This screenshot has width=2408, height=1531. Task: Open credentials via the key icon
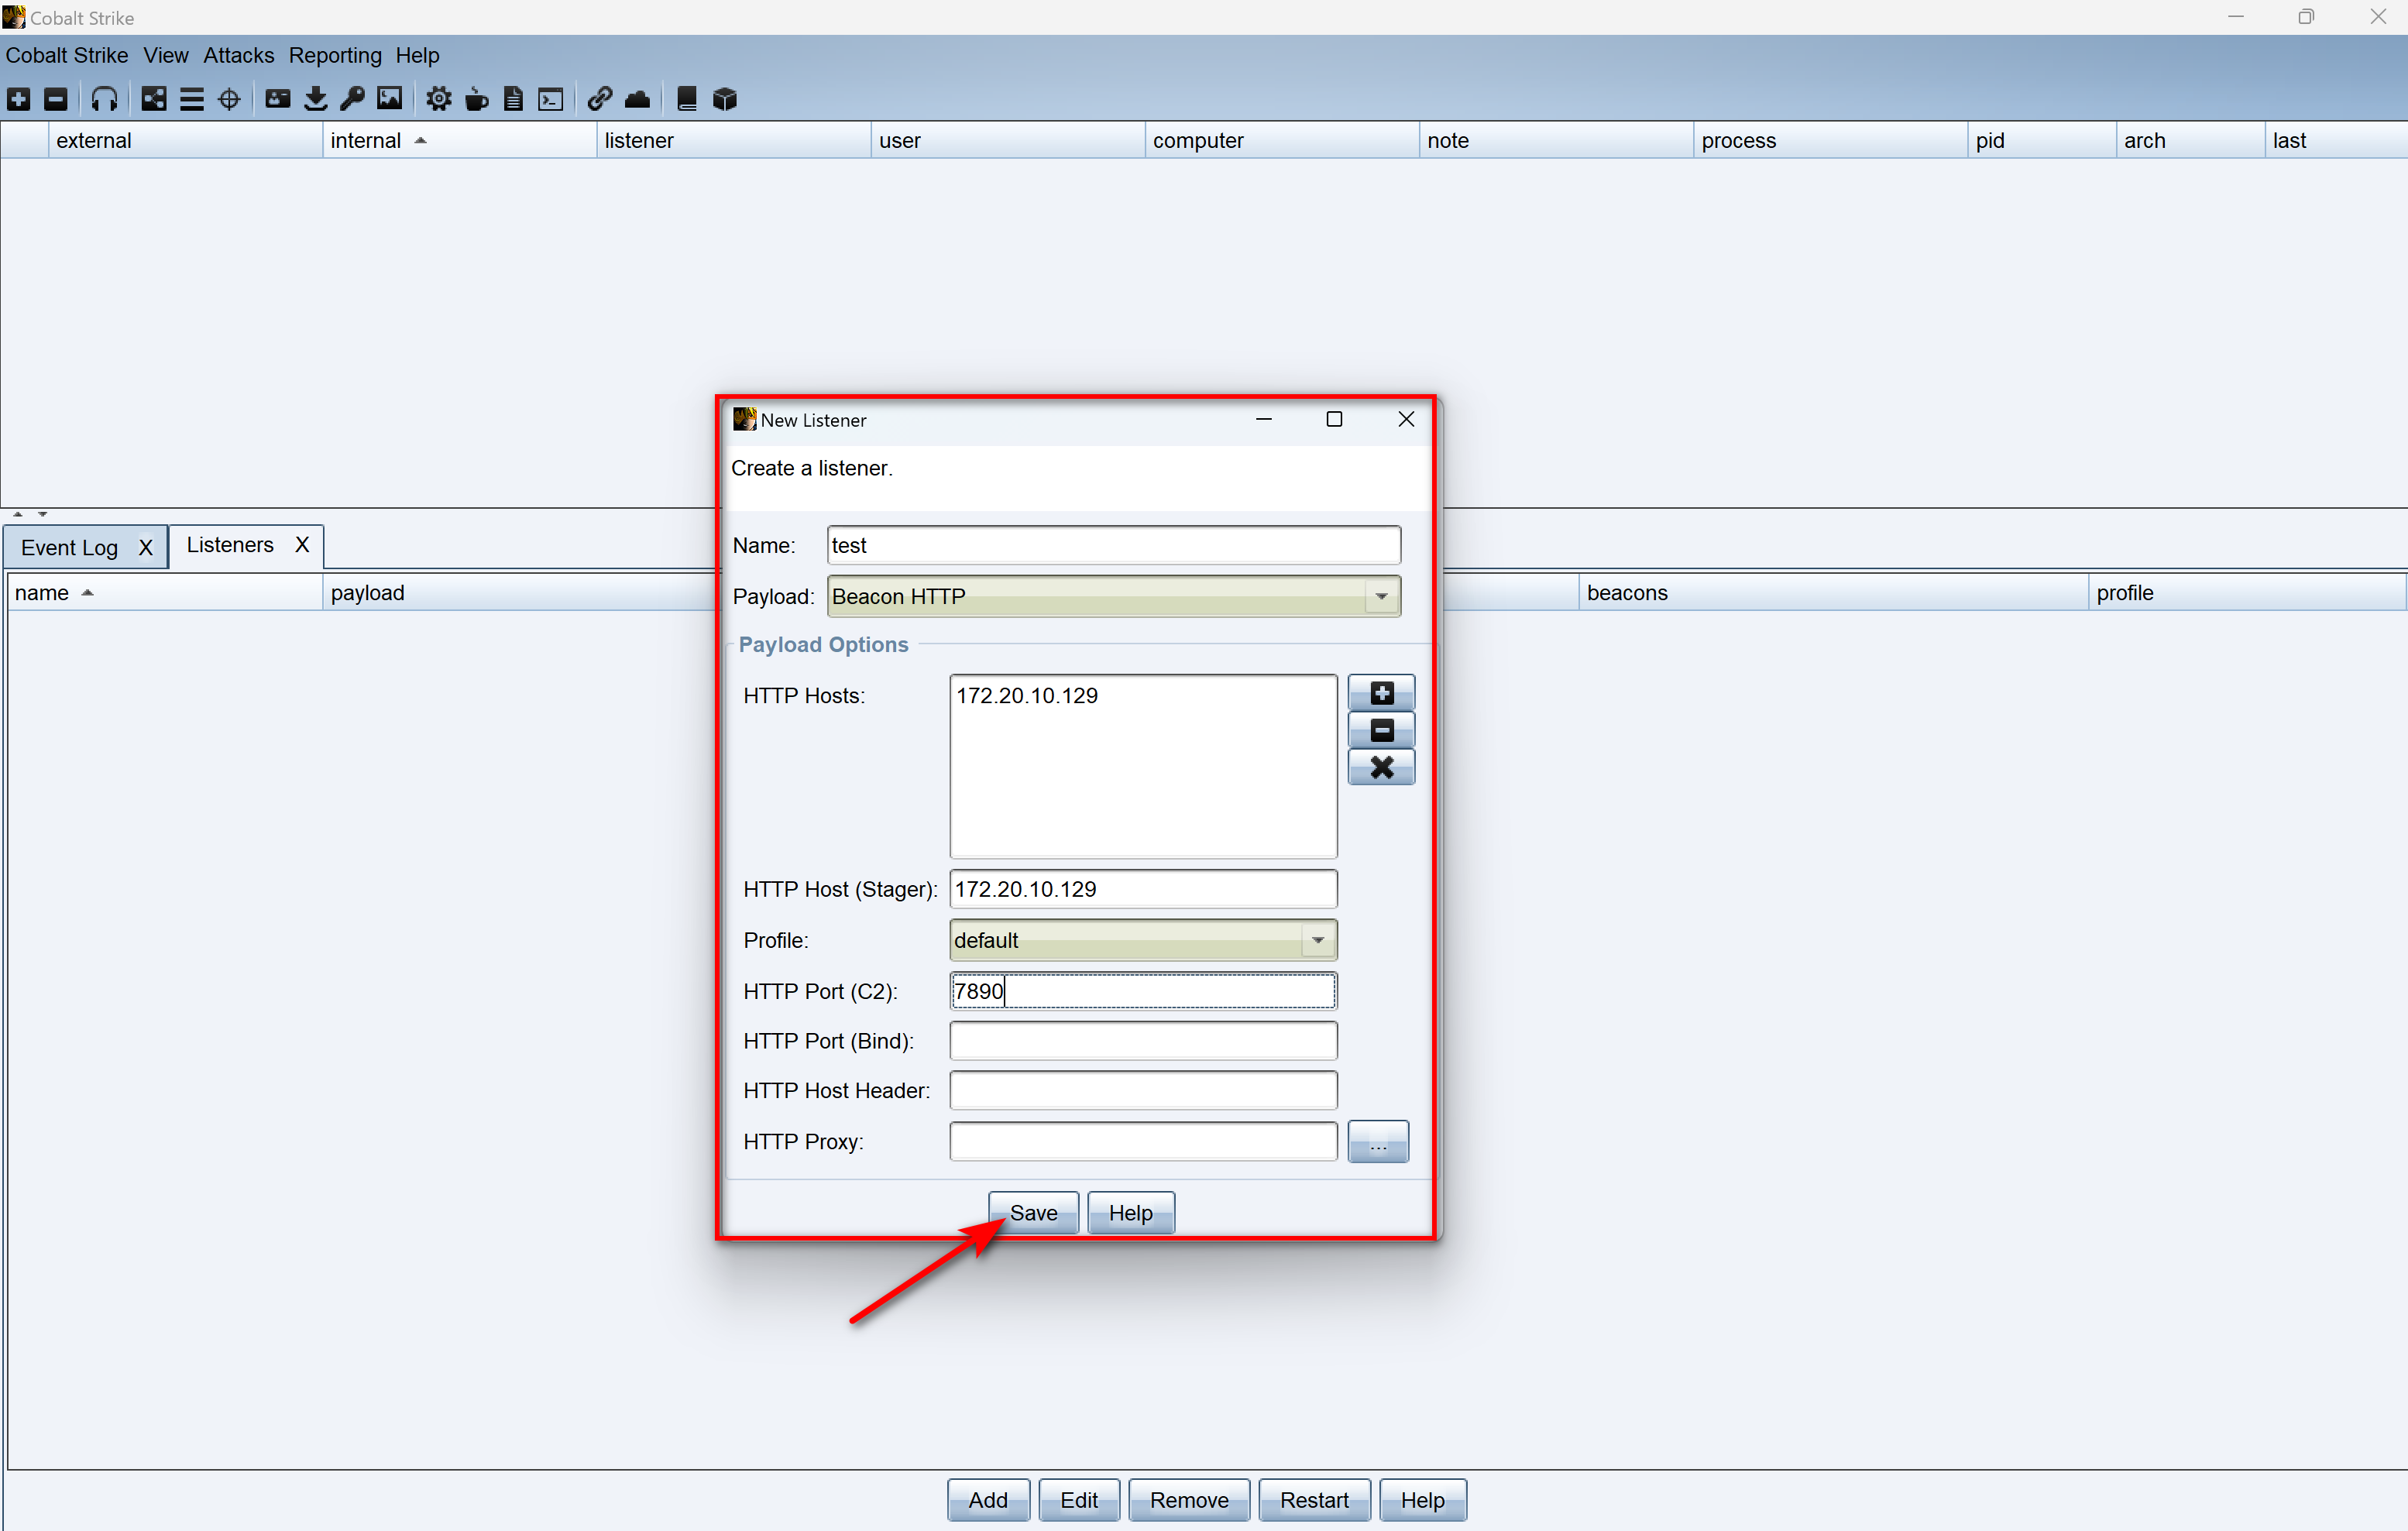click(x=352, y=99)
